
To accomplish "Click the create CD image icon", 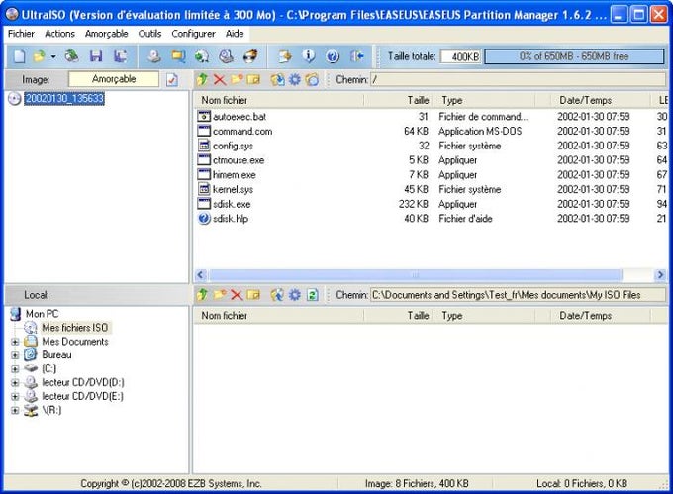I will pos(154,56).
